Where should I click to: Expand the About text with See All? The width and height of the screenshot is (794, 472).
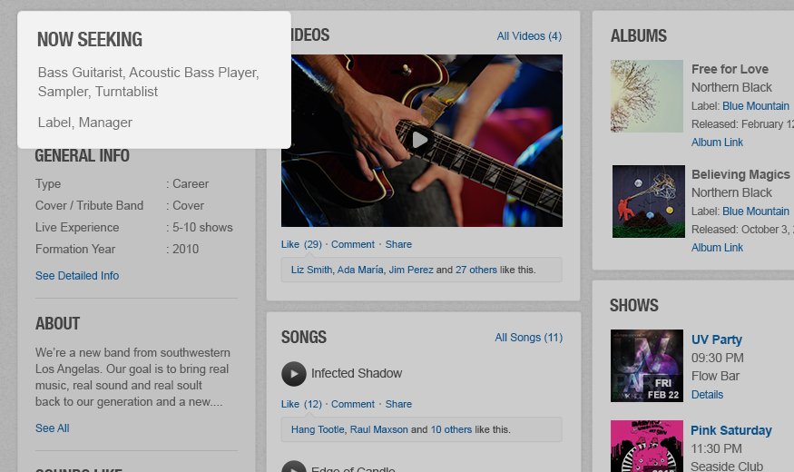52,428
